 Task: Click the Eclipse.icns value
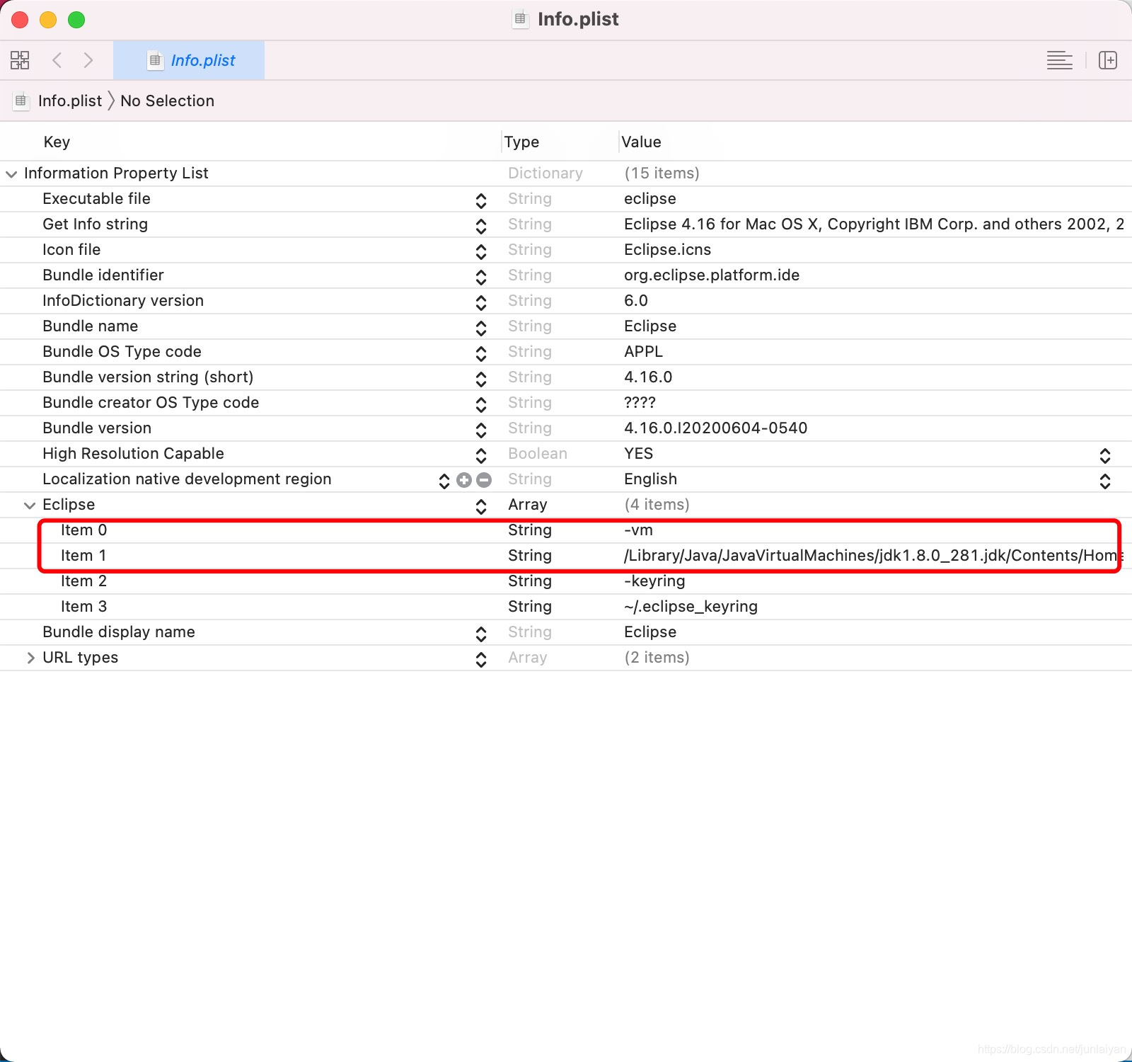coord(667,250)
